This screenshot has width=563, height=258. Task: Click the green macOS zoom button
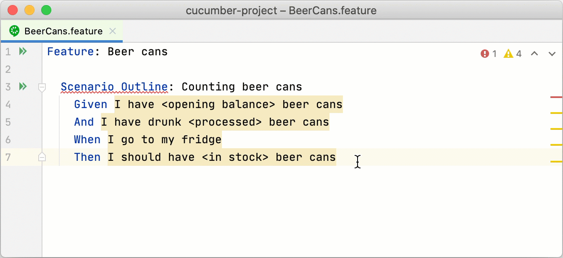point(46,10)
